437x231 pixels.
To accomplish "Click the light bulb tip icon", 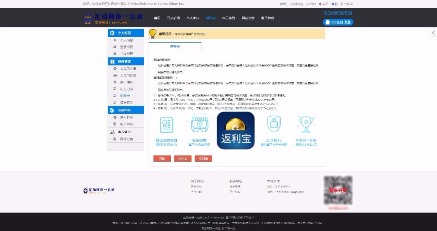I will [x=153, y=33].
